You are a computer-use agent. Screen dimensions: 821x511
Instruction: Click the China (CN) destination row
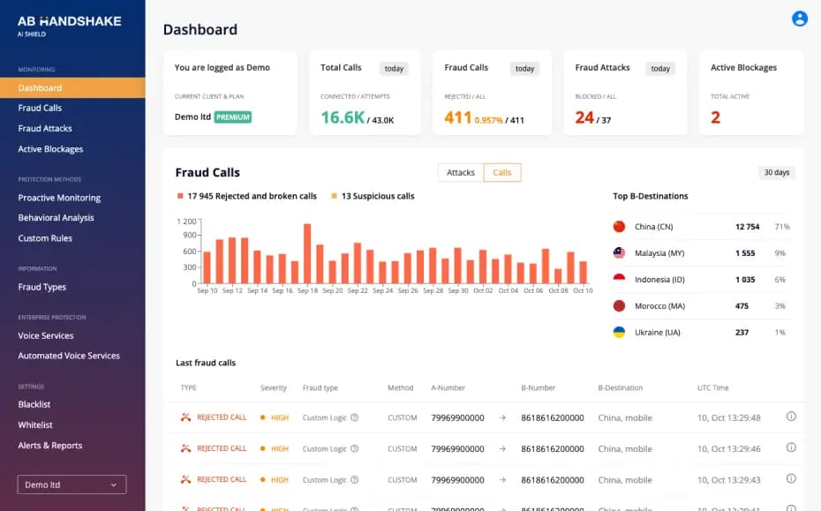702,227
